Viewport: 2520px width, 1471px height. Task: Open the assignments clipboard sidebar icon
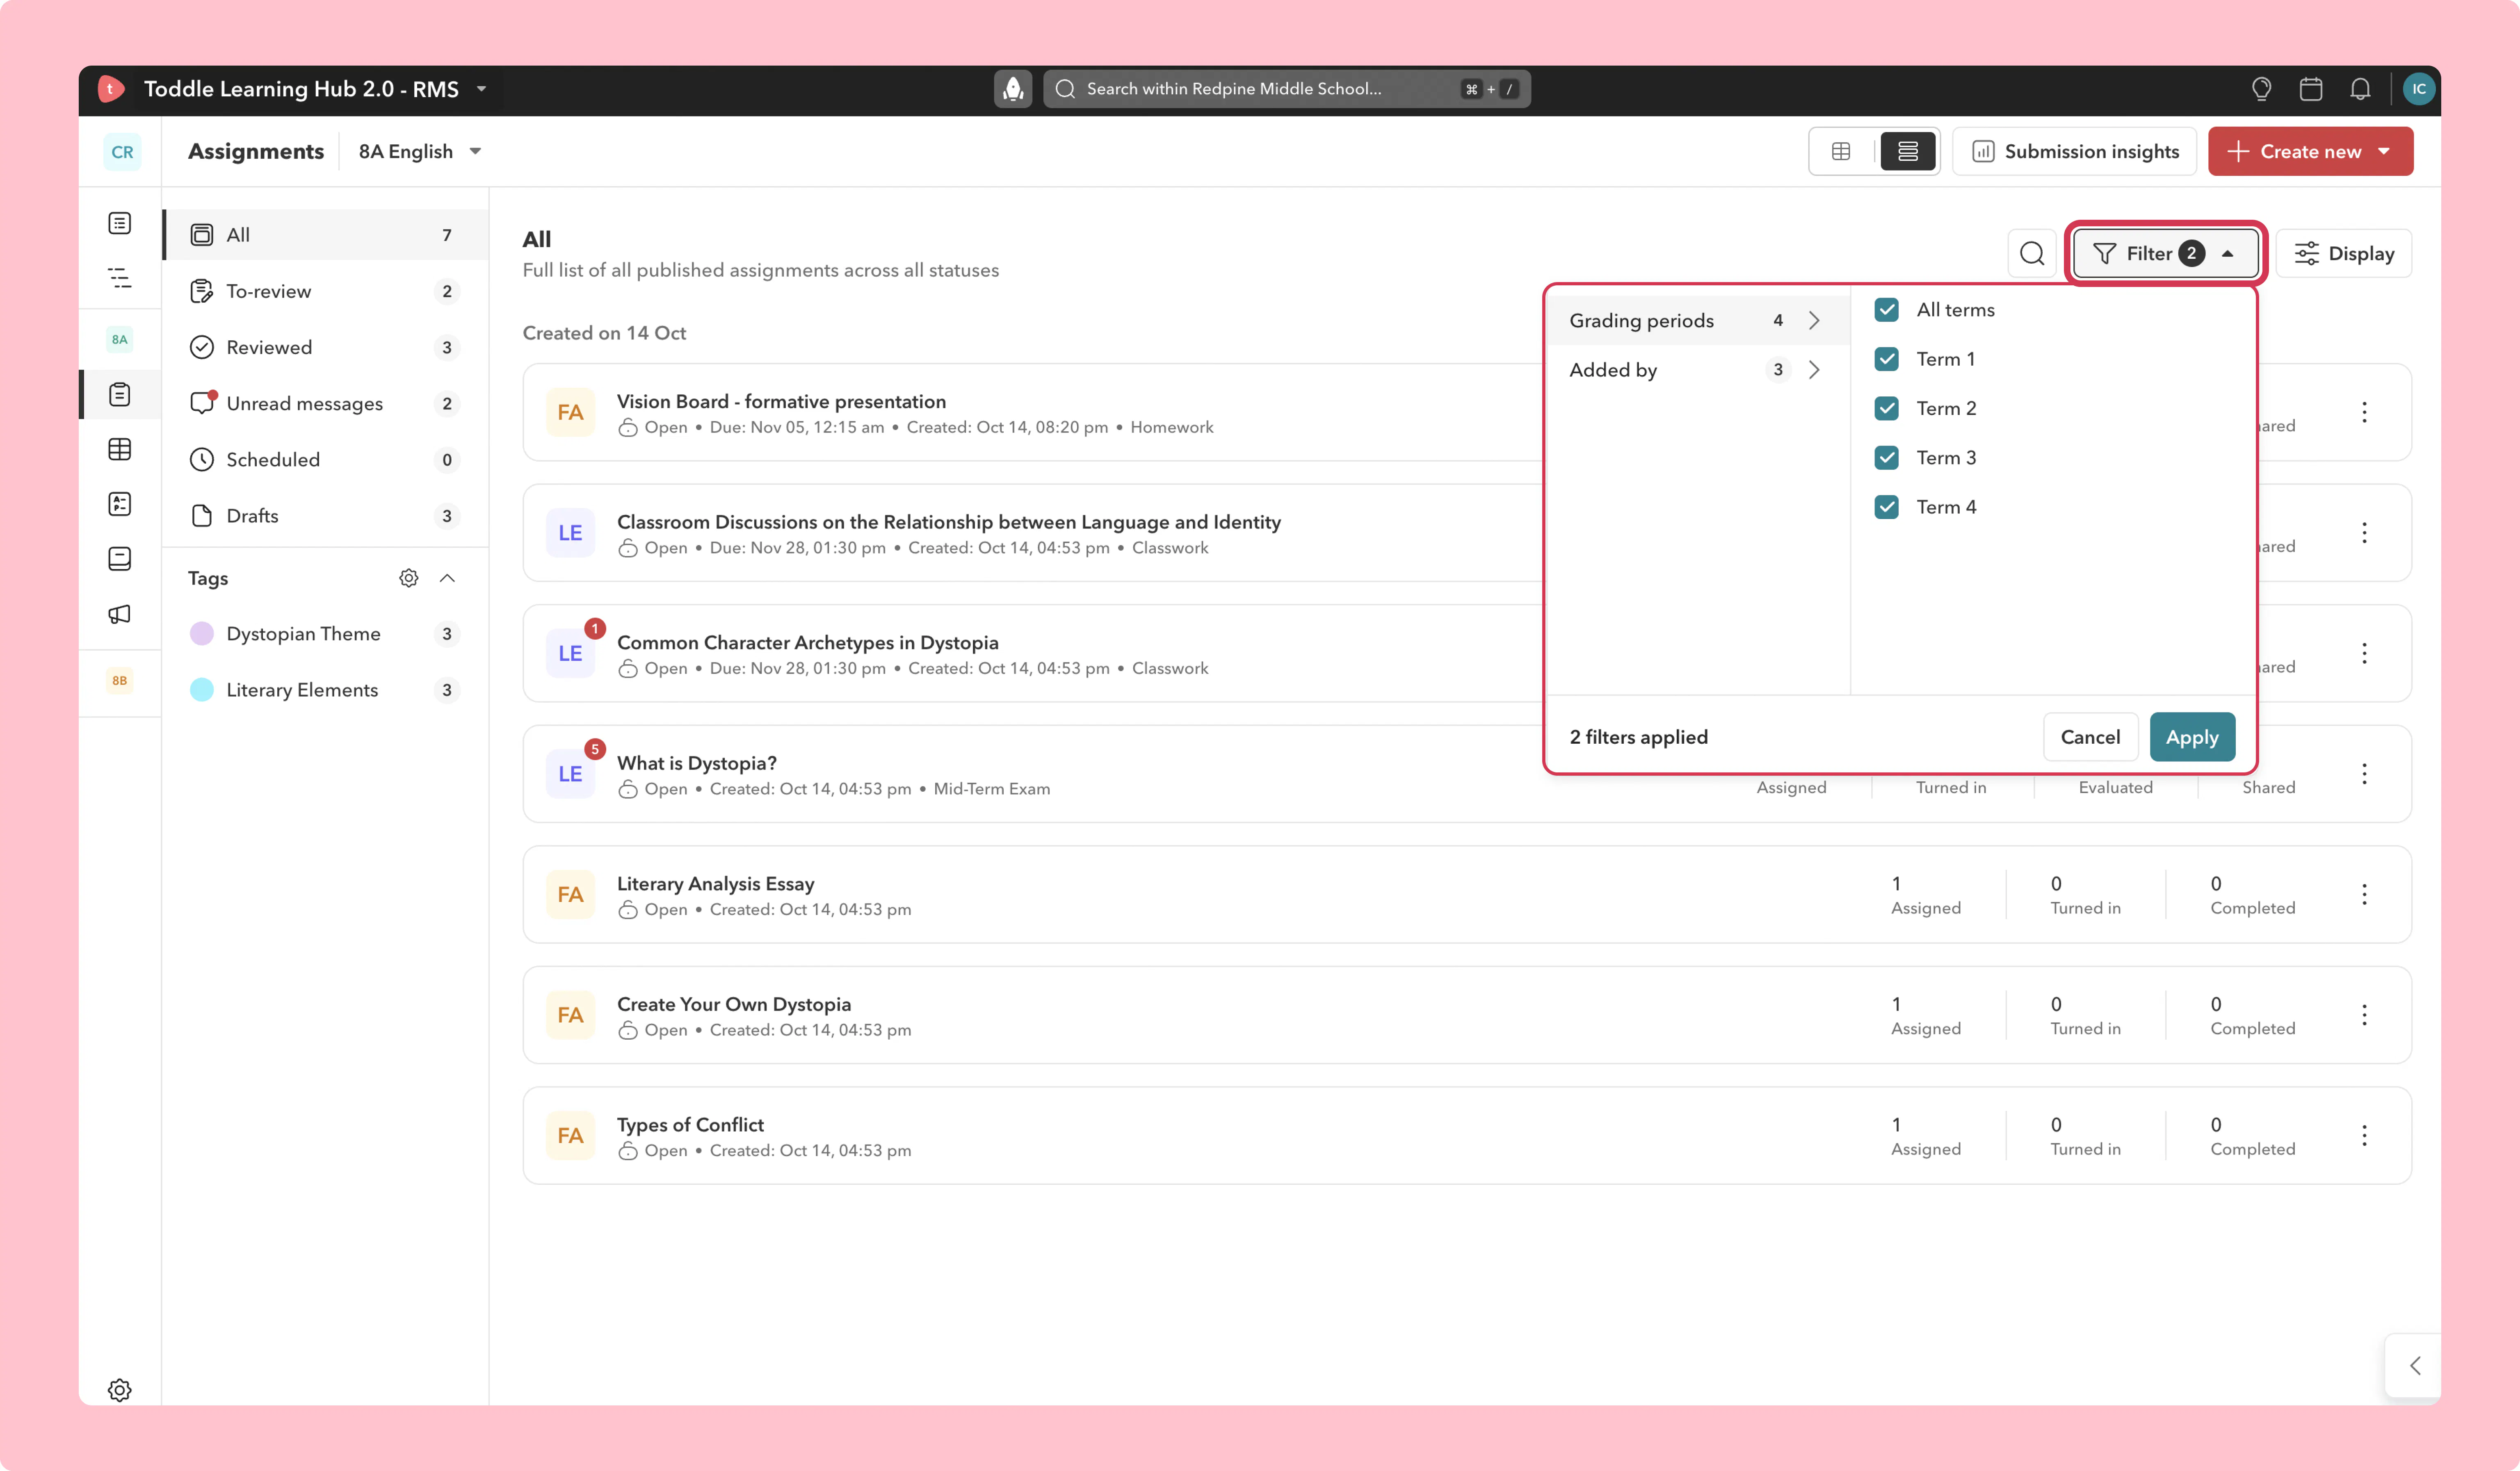click(x=120, y=395)
